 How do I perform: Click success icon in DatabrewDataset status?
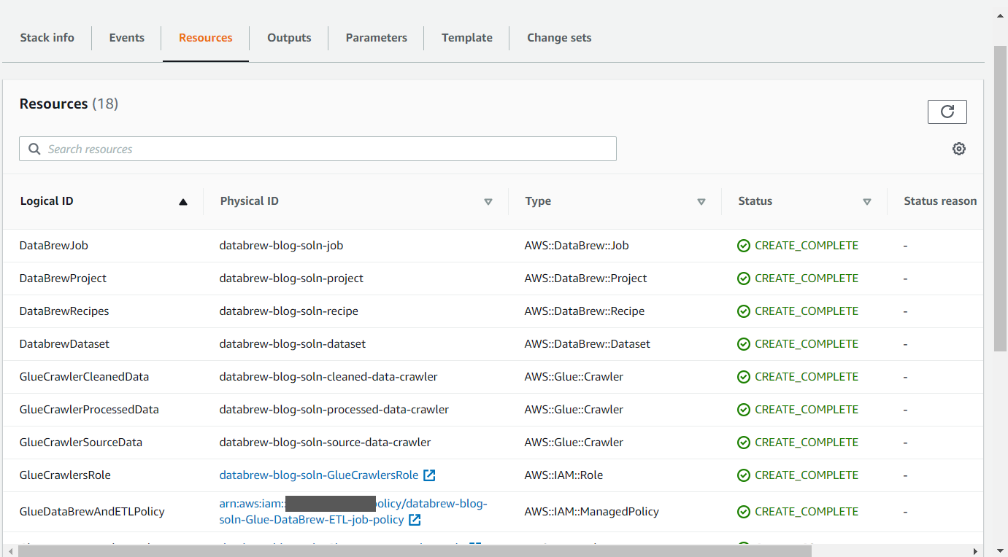coord(744,344)
